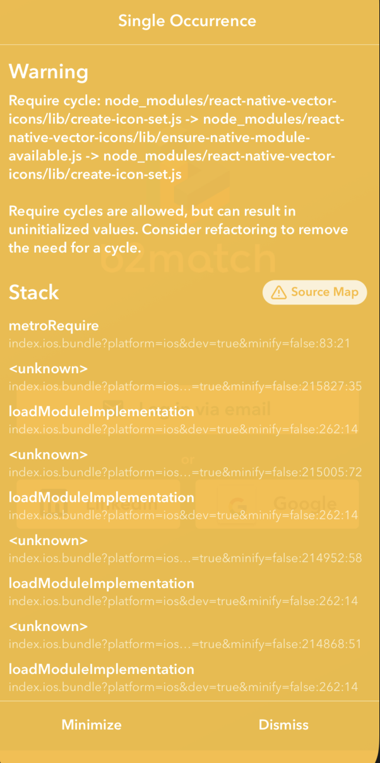Open the loadModuleImplementation frame at 262:14
Image resolution: width=380 pixels, height=763 pixels.
click(x=101, y=411)
